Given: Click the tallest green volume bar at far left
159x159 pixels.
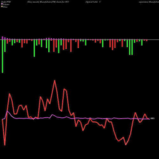Looking at the screenshot, I should [3, 56].
